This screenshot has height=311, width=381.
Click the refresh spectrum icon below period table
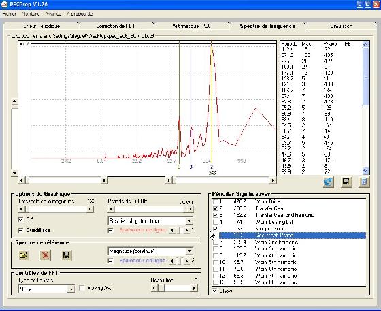[x=328, y=182]
